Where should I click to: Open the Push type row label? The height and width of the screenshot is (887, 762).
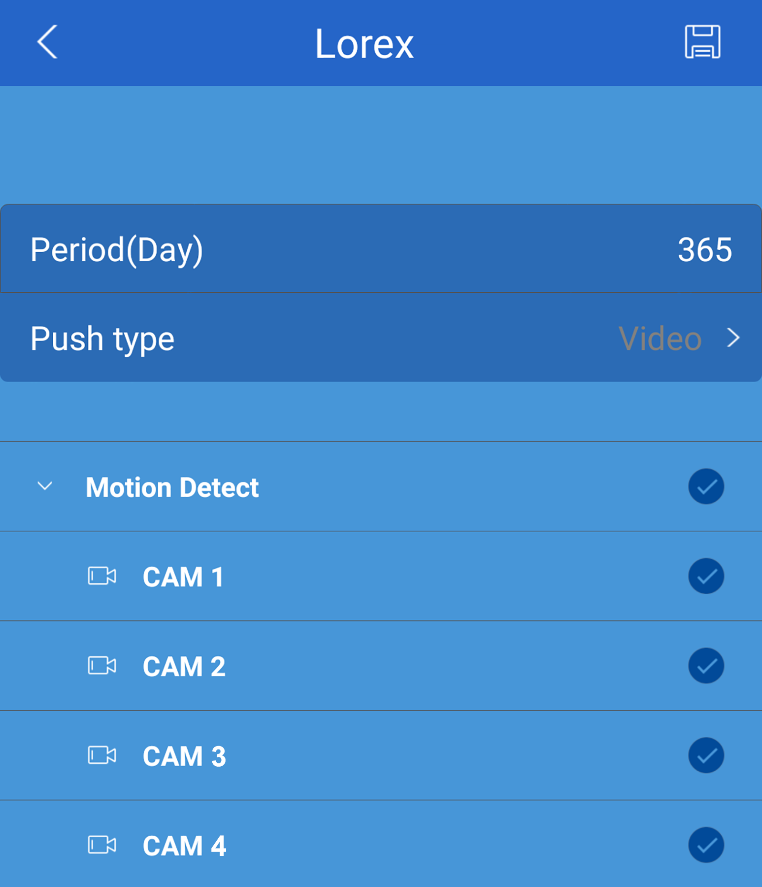pyautogui.click(x=102, y=339)
